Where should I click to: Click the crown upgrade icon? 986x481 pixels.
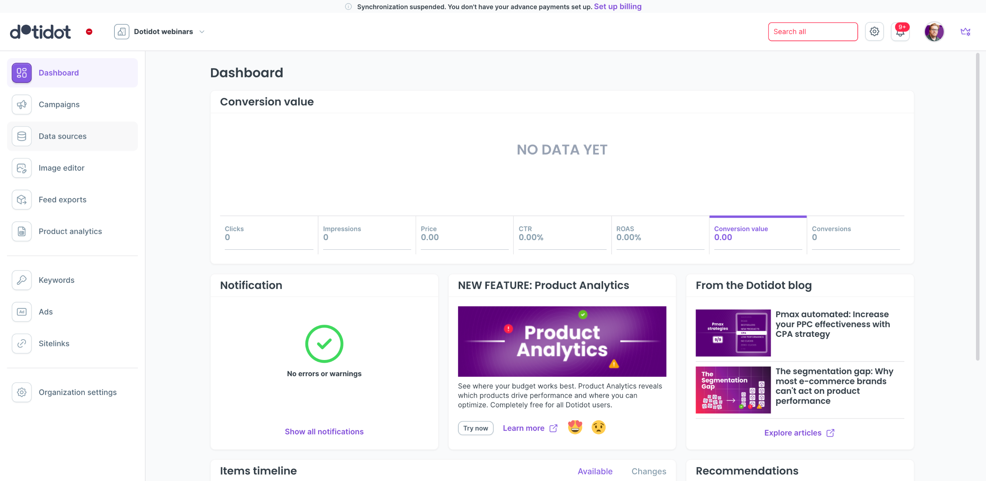pos(965,32)
